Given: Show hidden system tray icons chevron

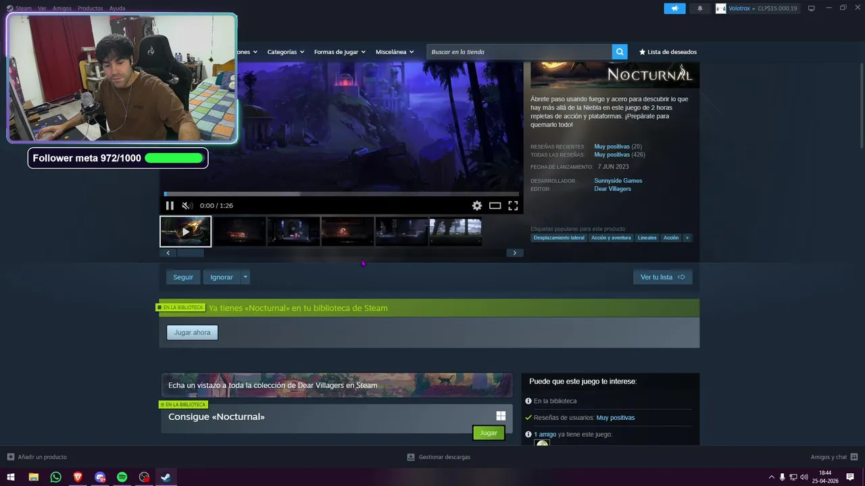Looking at the screenshot, I should tap(772, 477).
